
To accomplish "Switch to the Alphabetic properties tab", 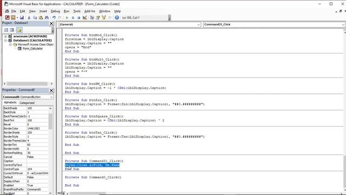I will click(10, 102).
